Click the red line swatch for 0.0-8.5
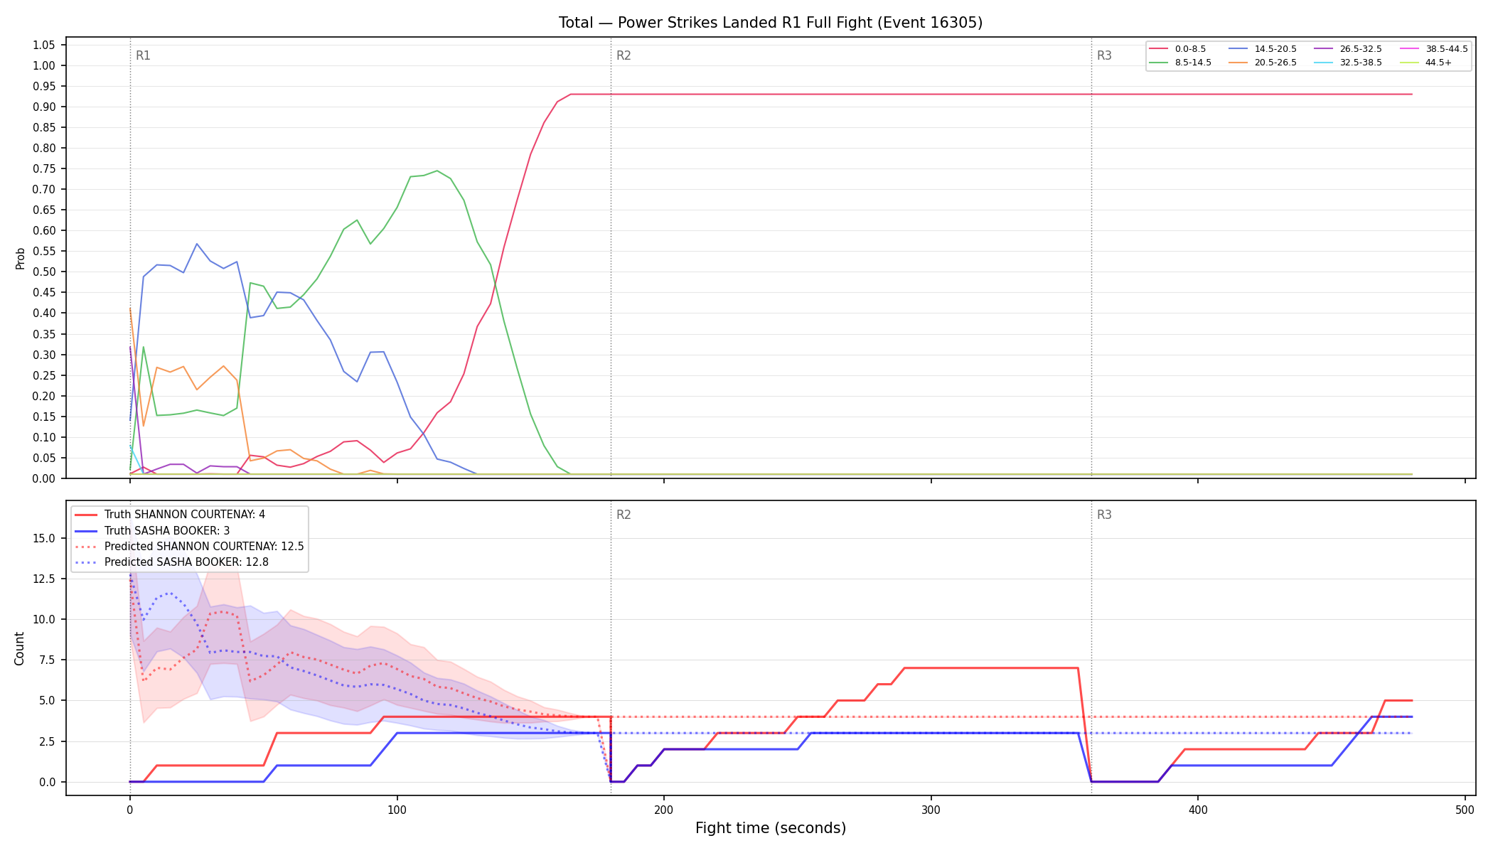 point(1159,49)
